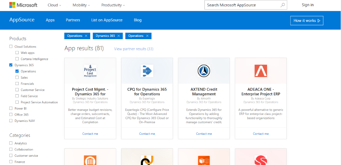This screenshot has height=165, width=341.
Task: Click By AXnorth publisher text
Action: [x=204, y=99]
